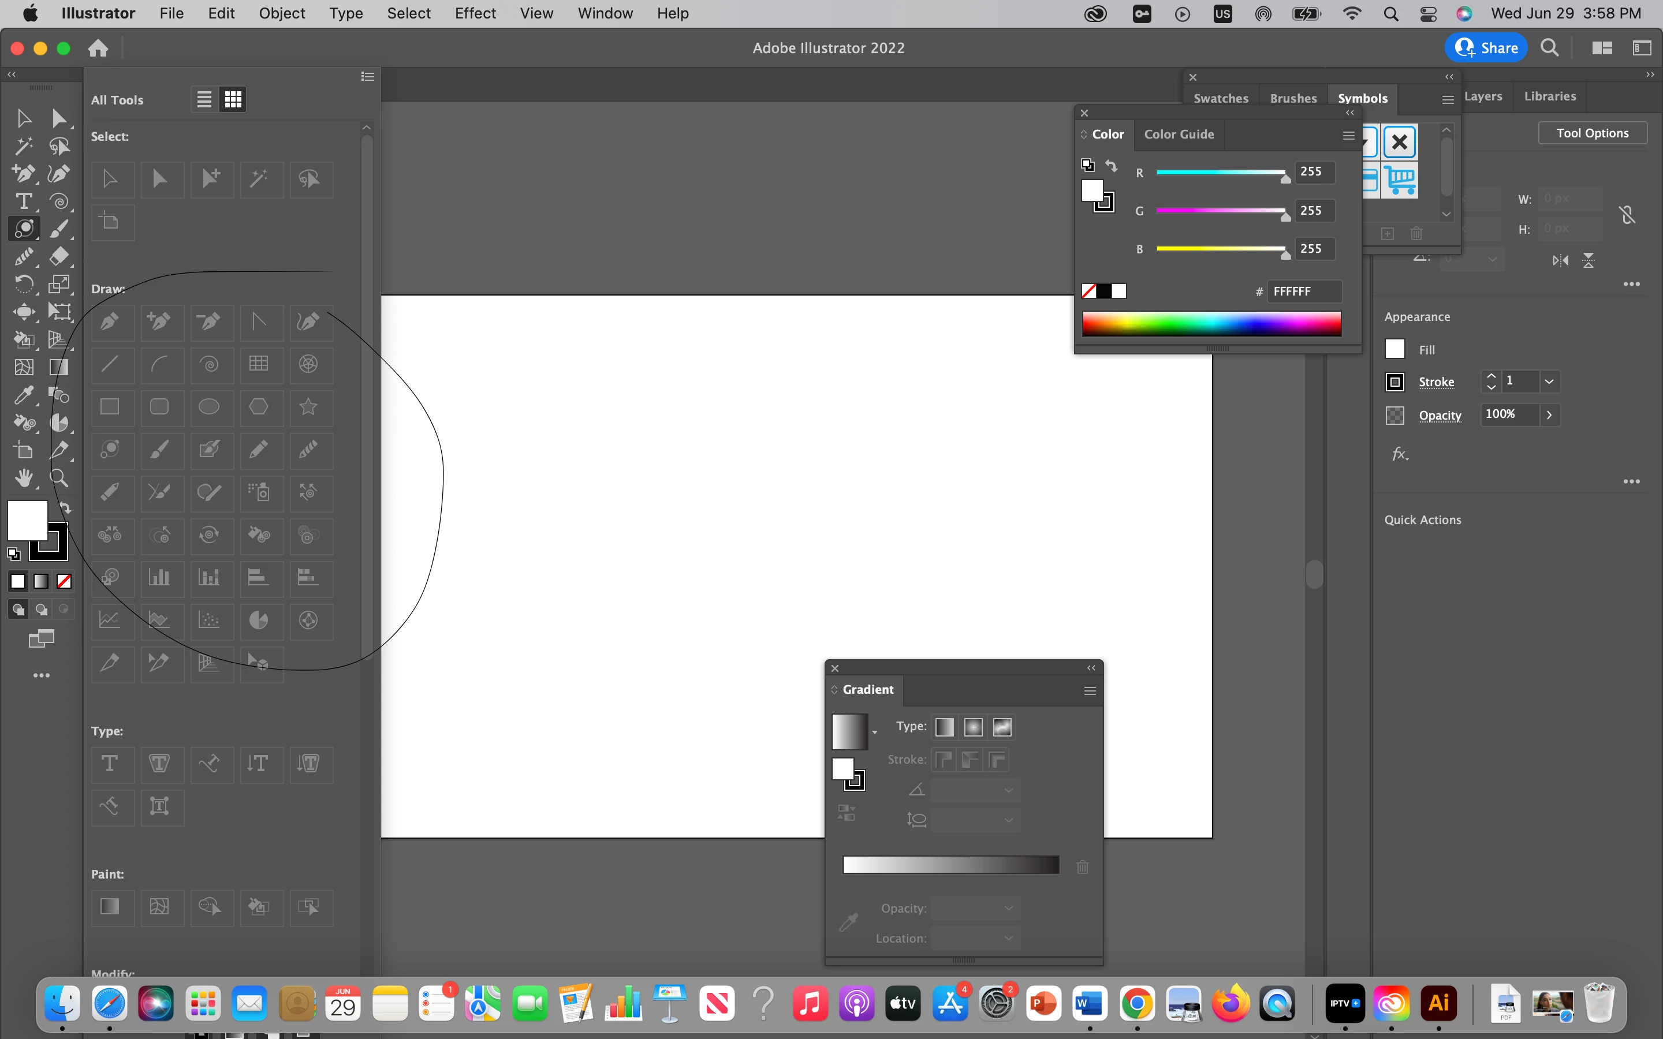Click the RGB color spectrum bar
Viewport: 1663px width, 1039px height.
coord(1211,324)
